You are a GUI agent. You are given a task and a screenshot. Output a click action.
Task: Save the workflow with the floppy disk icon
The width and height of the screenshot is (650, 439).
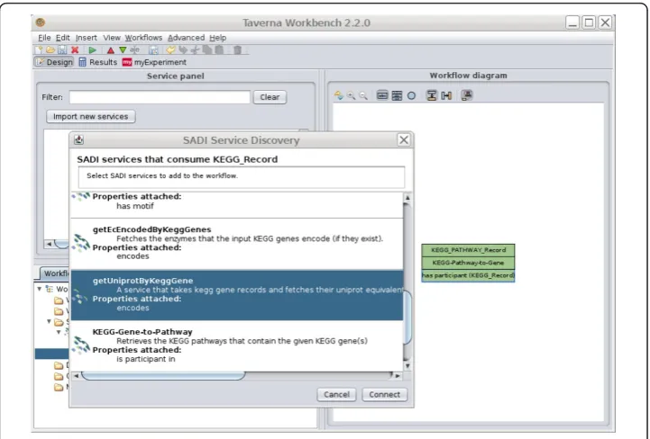62,50
